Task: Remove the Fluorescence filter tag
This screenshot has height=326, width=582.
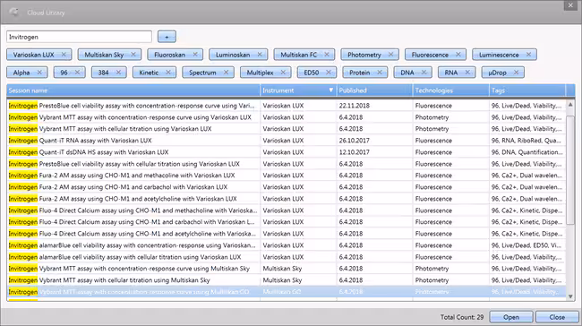Action: [458, 55]
